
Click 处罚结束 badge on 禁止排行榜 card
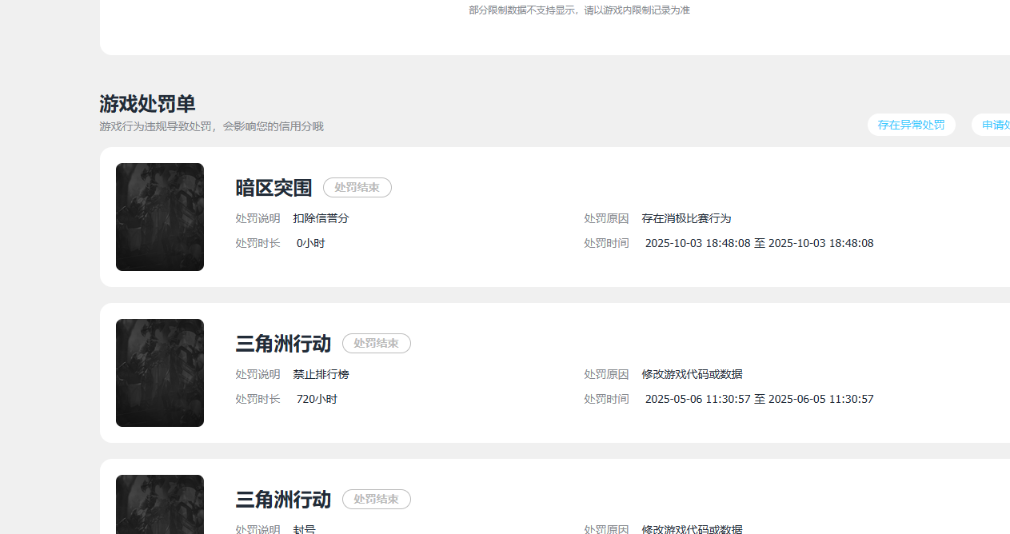click(x=377, y=343)
